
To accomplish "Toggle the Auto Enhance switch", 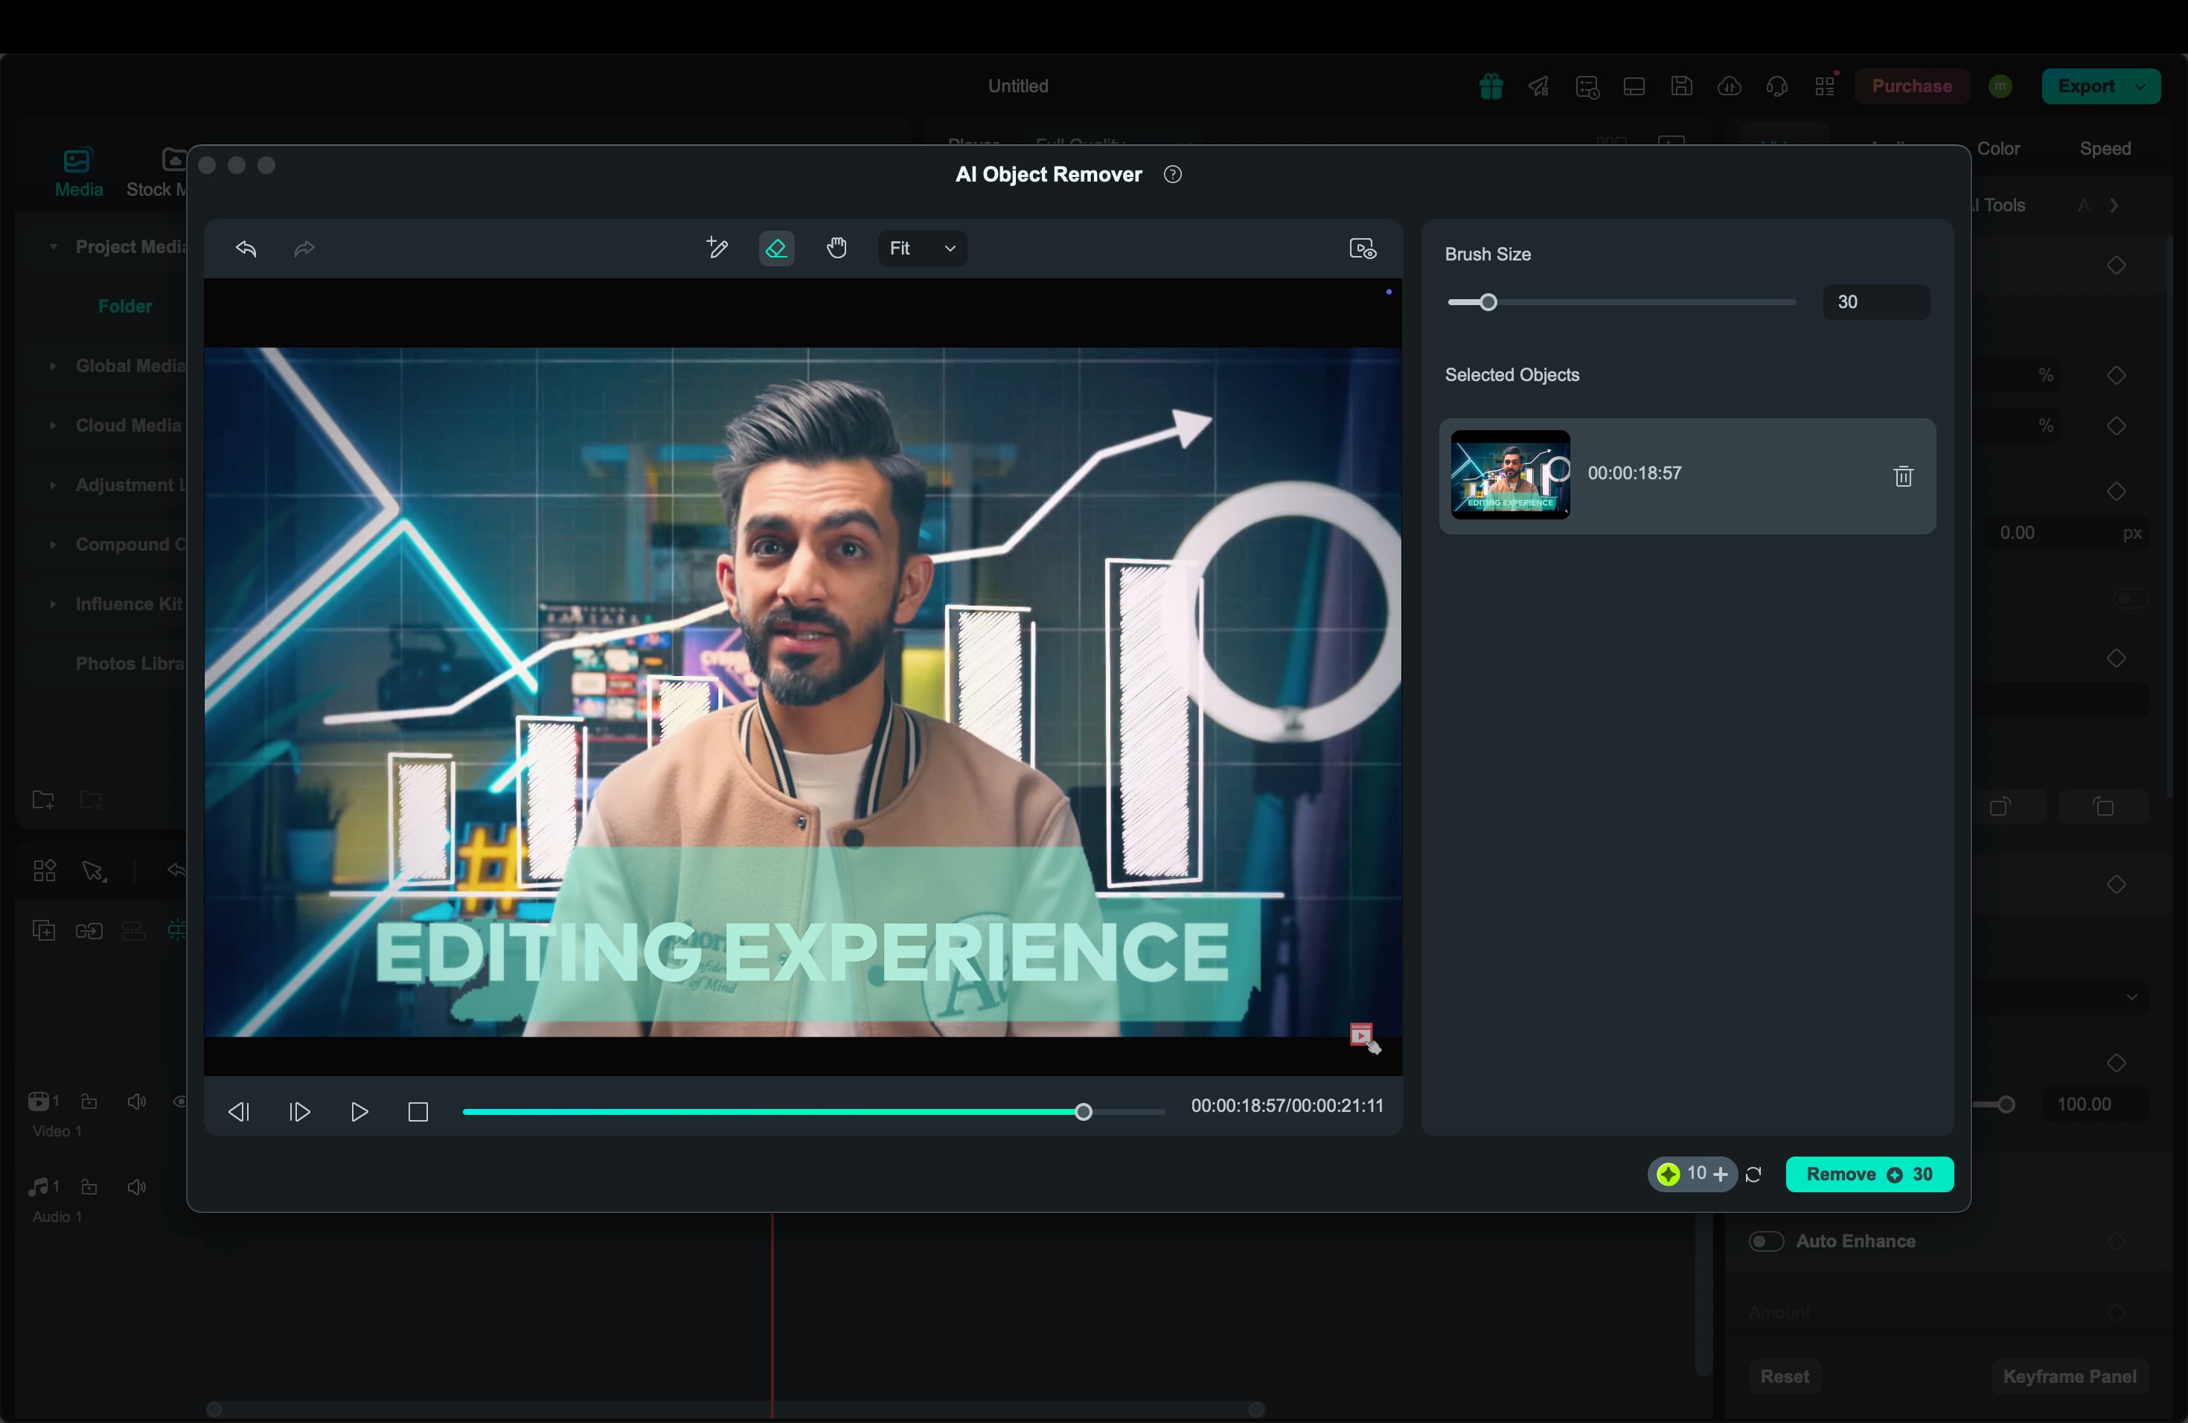I will coord(1766,1242).
